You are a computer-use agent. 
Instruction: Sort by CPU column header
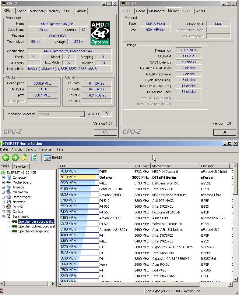[94, 166]
